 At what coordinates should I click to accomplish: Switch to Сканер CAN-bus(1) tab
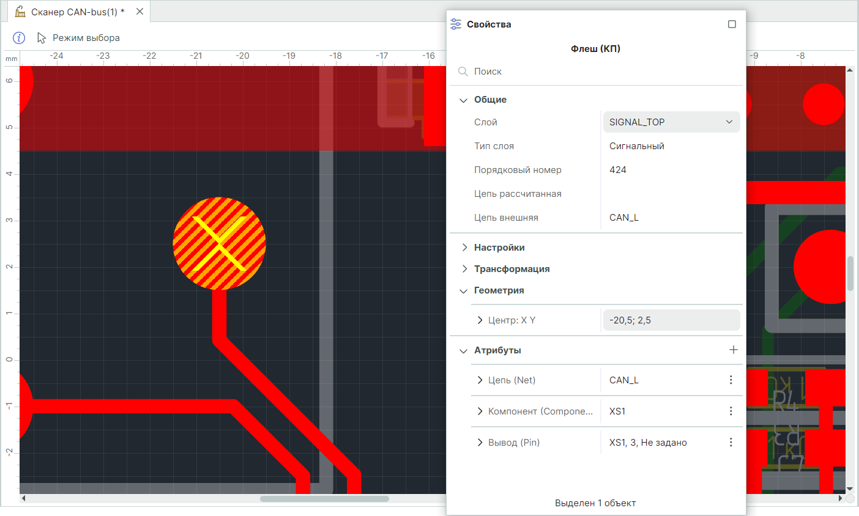73,12
